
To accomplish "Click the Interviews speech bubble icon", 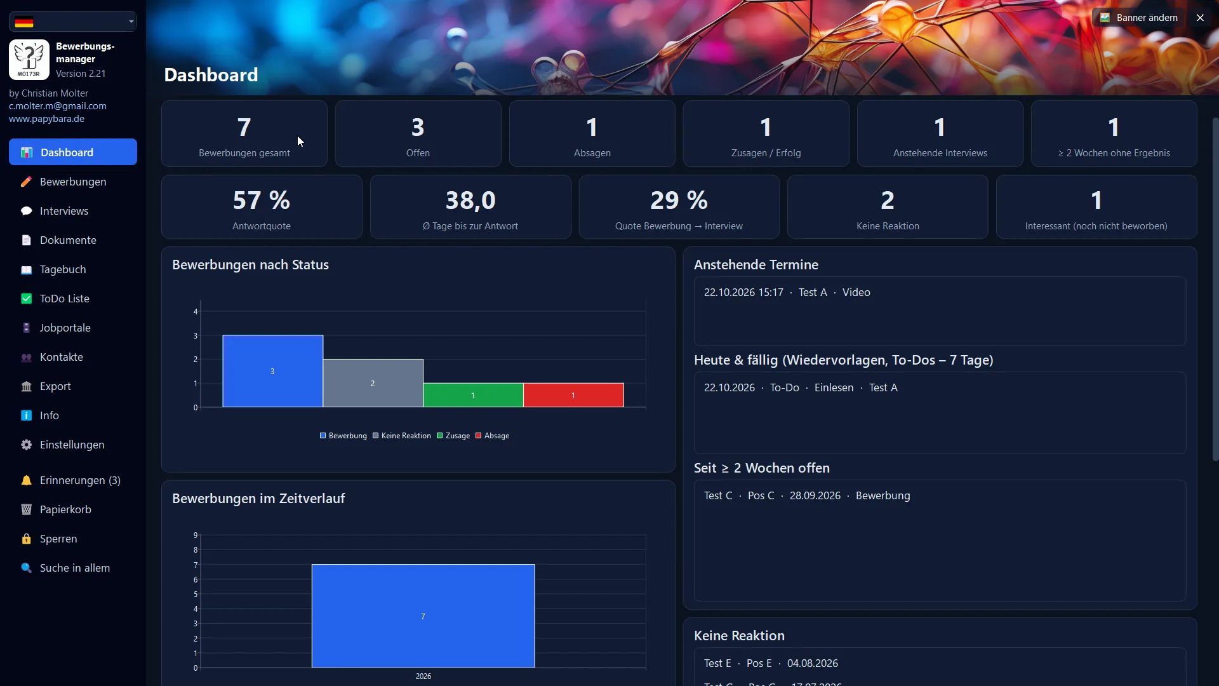I will click(26, 211).
